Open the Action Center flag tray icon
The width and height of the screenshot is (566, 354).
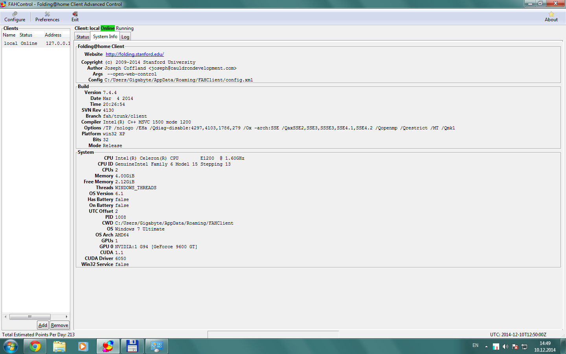(515, 347)
